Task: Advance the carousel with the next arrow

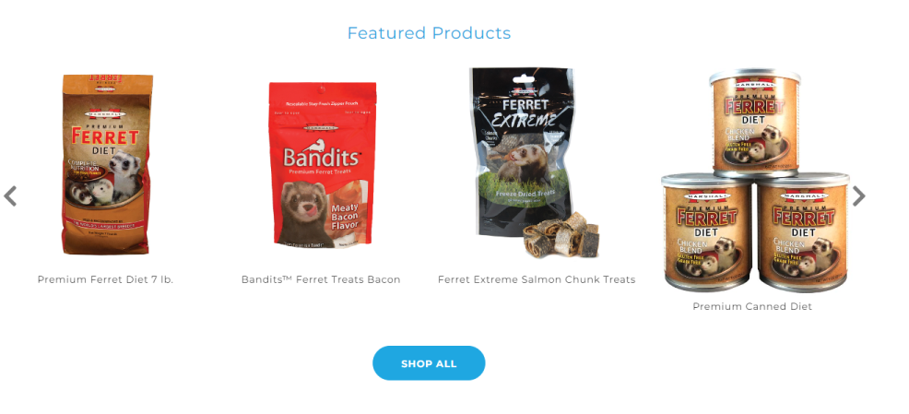Action: [858, 196]
